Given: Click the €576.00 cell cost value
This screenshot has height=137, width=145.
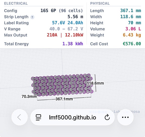Looking at the screenshot, I should tap(132, 44).
